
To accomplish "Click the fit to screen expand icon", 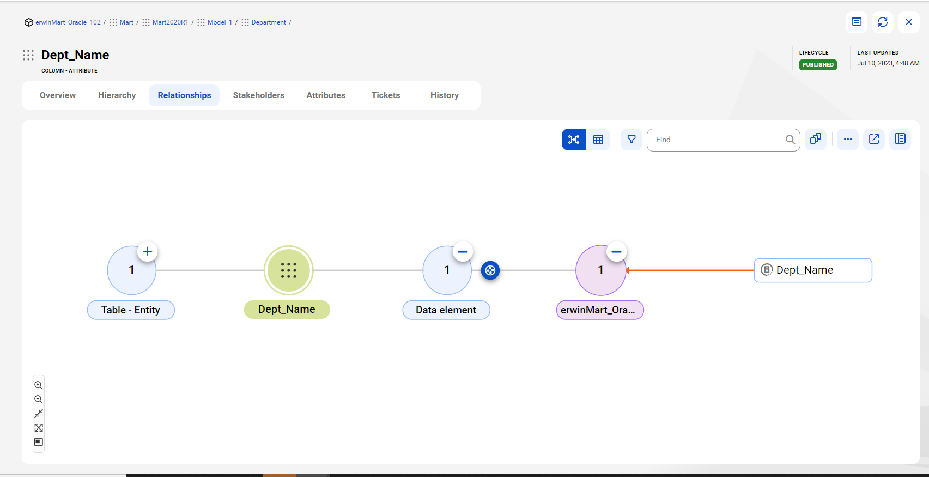I will click(39, 428).
